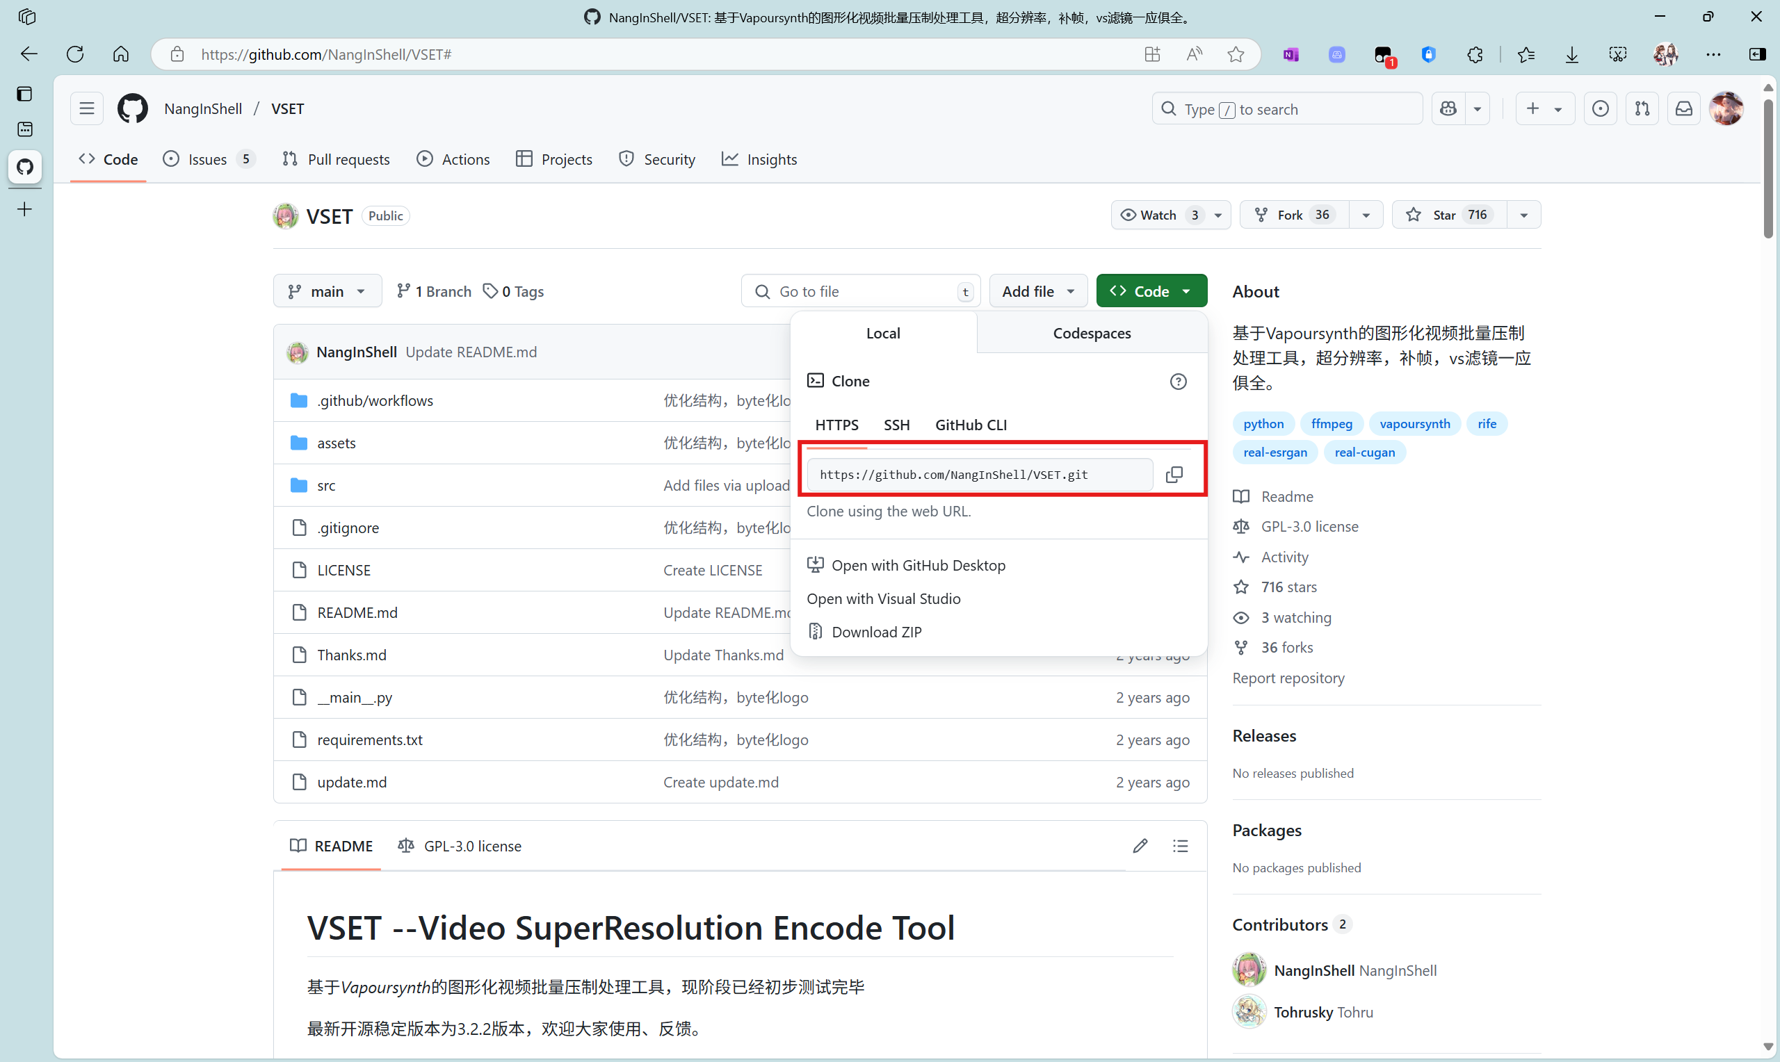Open the split screen icon in address bar
1780x1062 pixels.
click(1151, 54)
